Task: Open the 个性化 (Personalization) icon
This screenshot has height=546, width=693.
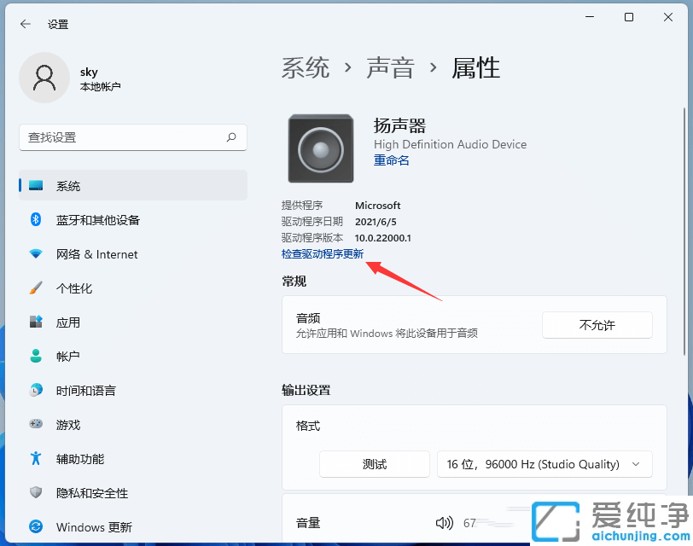Action: click(x=35, y=288)
